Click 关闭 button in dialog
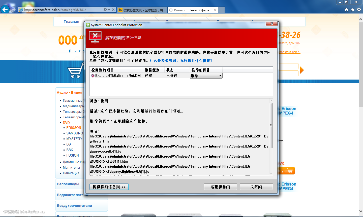The width and height of the screenshot is (363, 217). click(256, 187)
